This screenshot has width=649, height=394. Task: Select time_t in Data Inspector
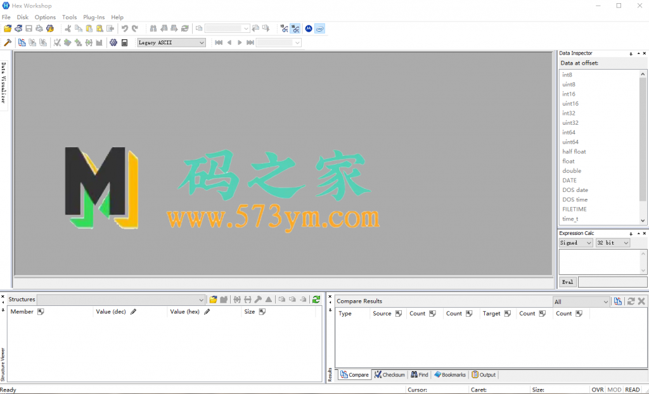[x=570, y=219]
